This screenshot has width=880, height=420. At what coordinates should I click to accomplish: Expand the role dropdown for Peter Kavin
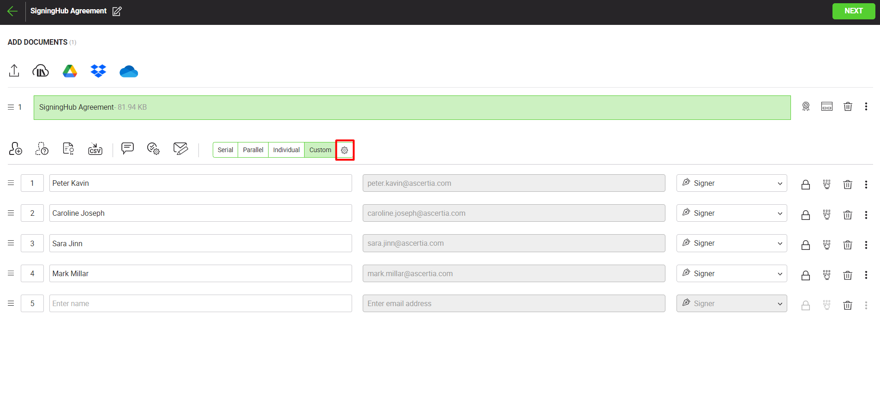[731, 183]
